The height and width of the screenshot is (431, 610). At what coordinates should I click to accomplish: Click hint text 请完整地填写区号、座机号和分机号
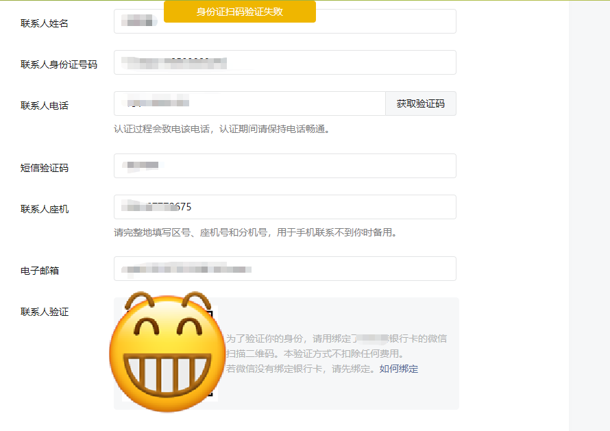[191, 232]
